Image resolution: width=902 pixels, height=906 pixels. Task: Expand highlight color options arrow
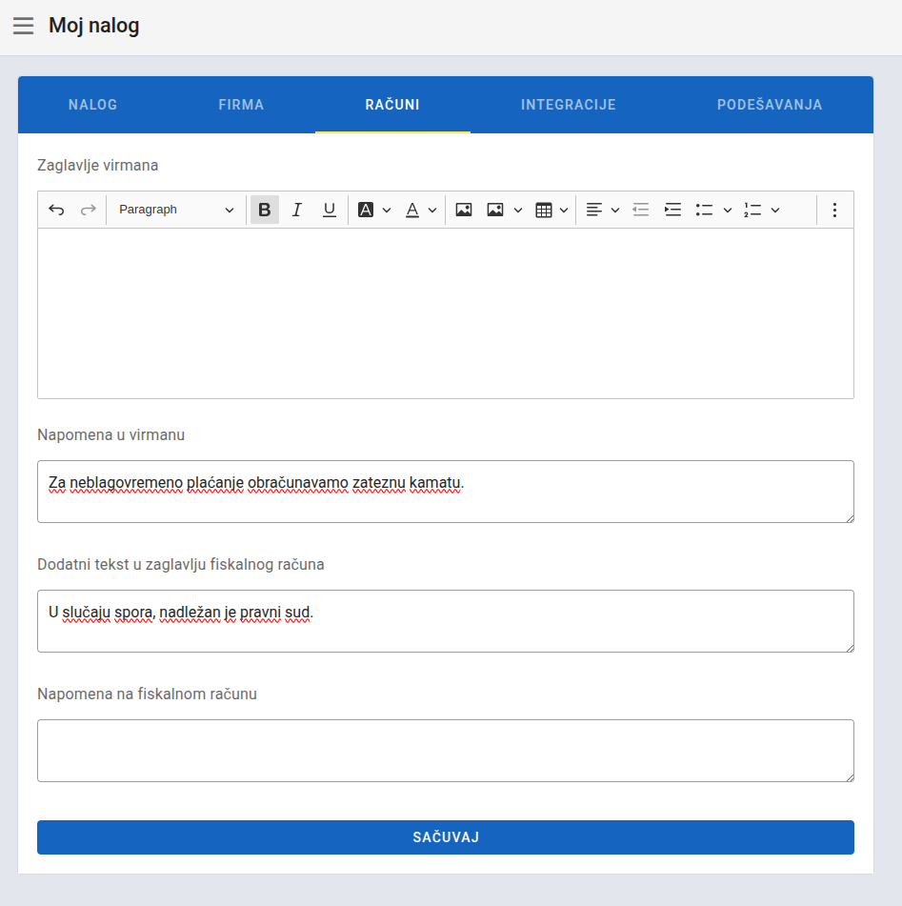click(x=387, y=211)
